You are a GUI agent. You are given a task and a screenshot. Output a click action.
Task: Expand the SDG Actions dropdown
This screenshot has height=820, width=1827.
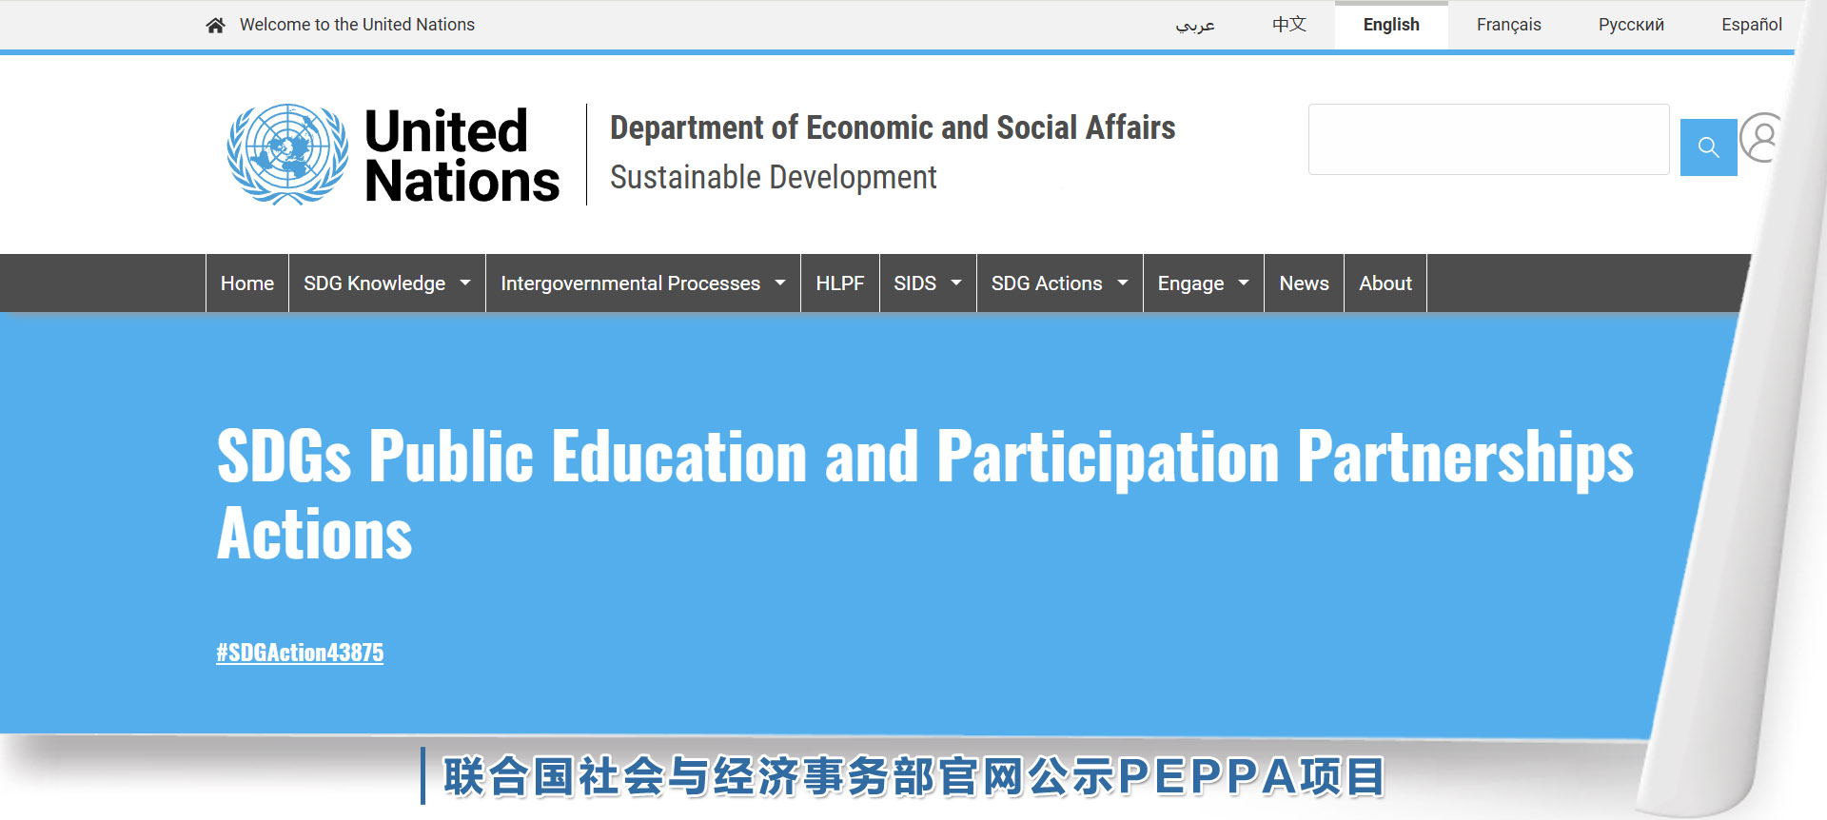(x=1058, y=283)
